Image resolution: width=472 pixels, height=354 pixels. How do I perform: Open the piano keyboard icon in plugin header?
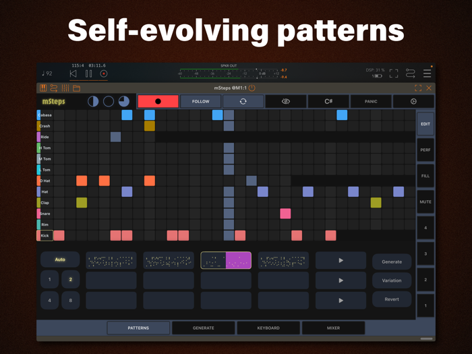tap(43, 88)
